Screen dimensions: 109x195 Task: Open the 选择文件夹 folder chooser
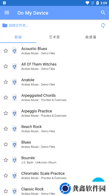click(19, 26)
